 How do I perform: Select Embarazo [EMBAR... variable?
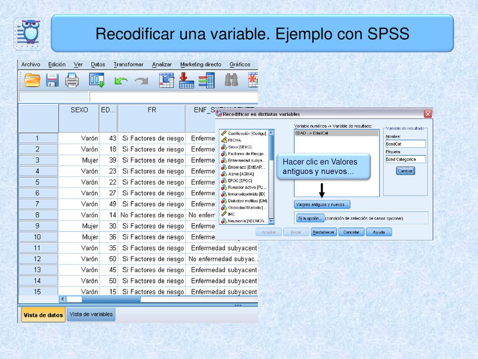[243, 167]
